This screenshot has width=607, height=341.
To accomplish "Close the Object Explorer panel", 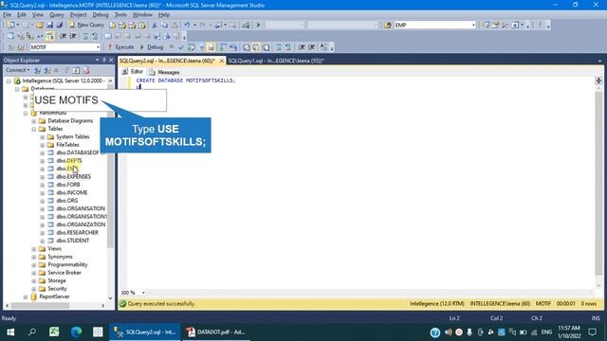I will tap(111, 61).
